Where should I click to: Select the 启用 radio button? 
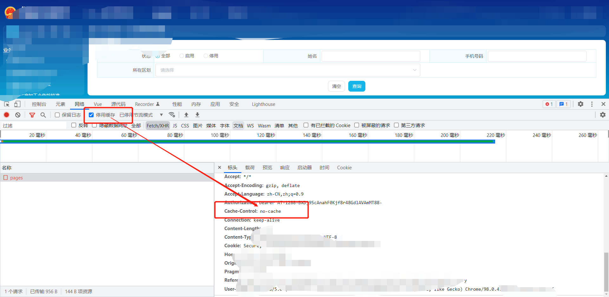(182, 56)
